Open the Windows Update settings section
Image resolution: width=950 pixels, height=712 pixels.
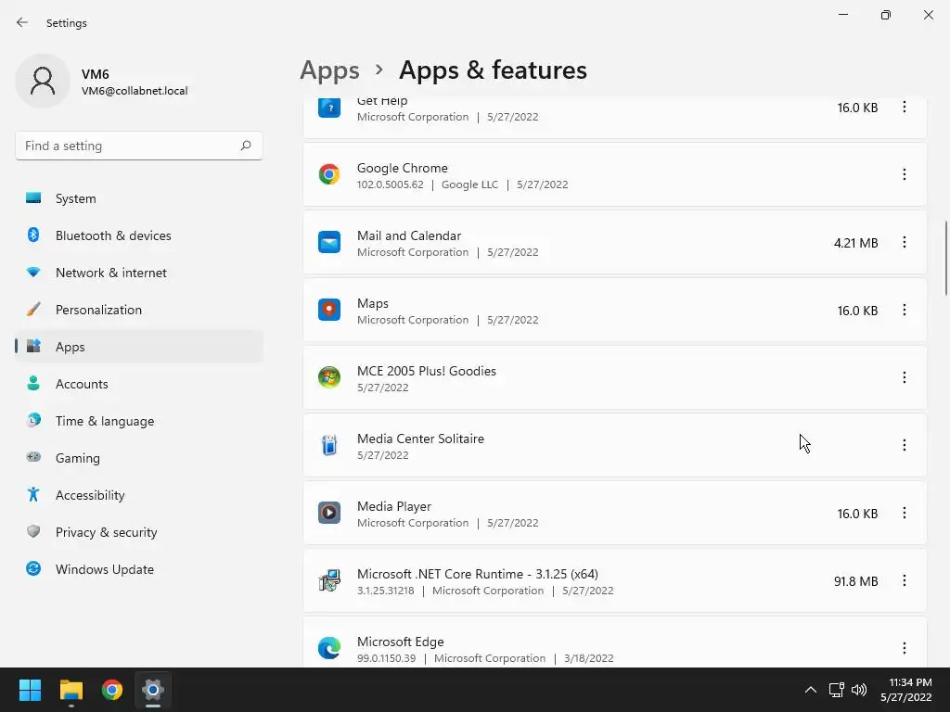[104, 569]
